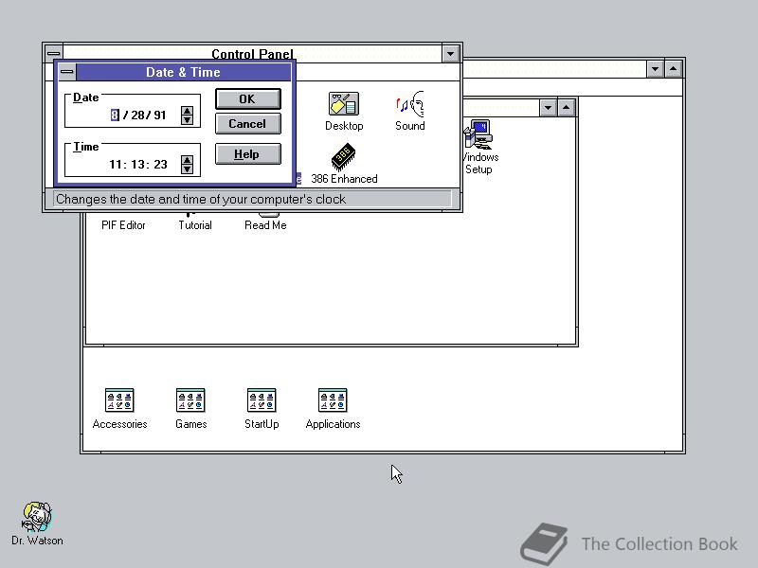This screenshot has width=758, height=568.
Task: Select the highlighted month field 8
Action: pyautogui.click(x=115, y=115)
